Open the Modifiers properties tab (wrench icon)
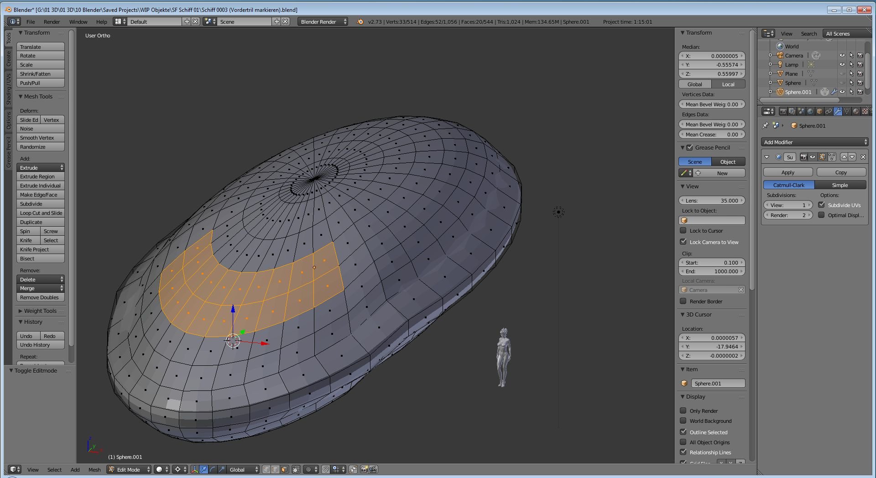 [x=837, y=111]
